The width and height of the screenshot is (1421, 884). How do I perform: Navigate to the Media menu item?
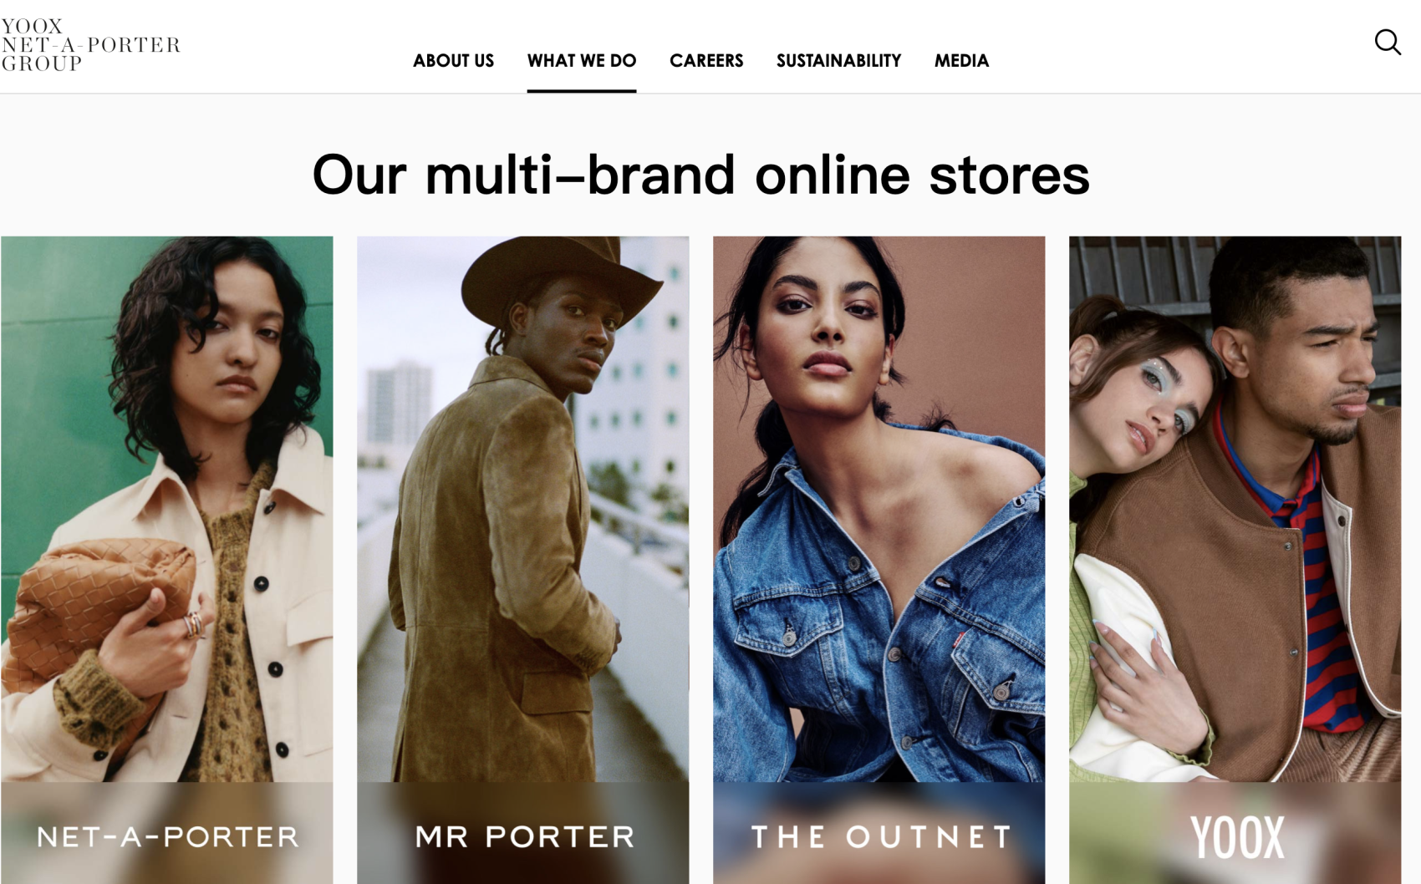(x=961, y=61)
